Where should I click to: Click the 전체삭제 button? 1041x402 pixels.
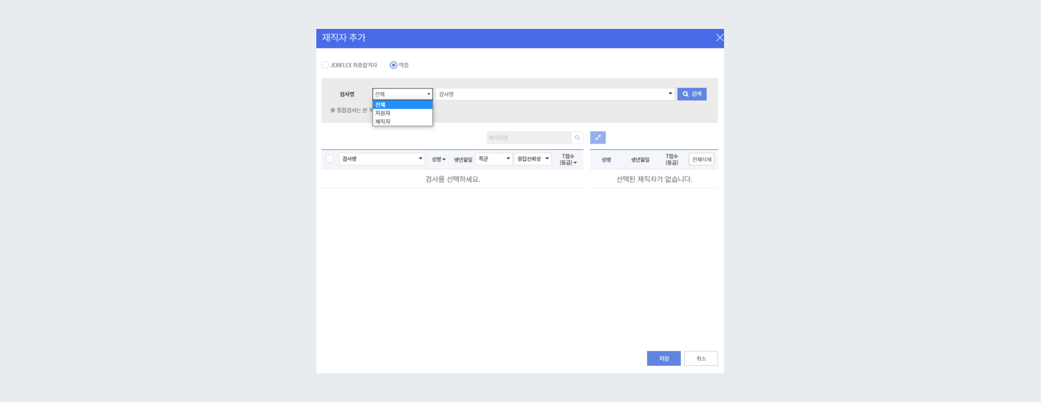click(702, 160)
